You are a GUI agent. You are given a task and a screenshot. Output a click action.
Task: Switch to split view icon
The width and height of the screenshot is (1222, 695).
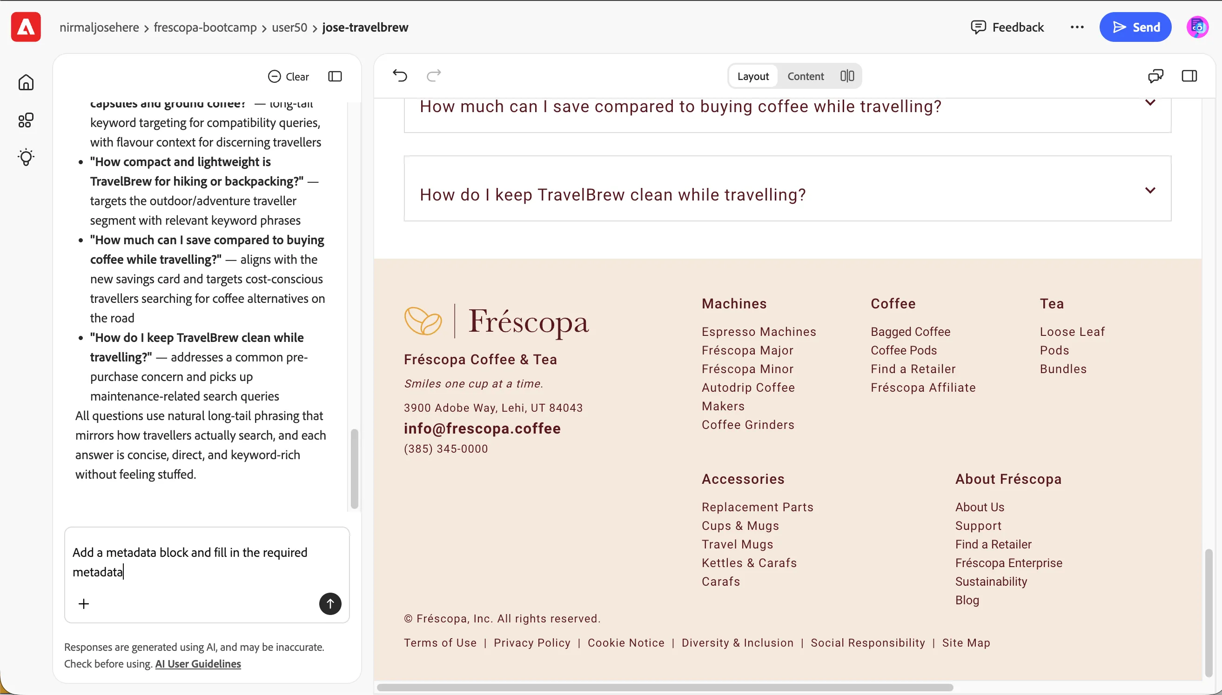click(847, 76)
